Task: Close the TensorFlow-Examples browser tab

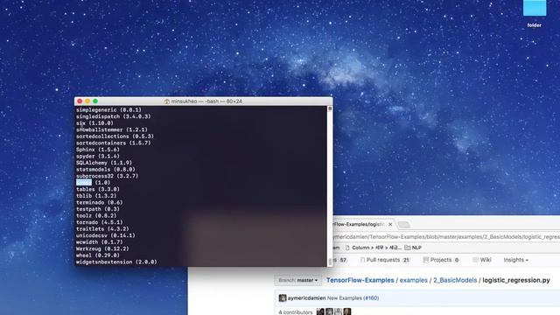Action: pos(390,224)
